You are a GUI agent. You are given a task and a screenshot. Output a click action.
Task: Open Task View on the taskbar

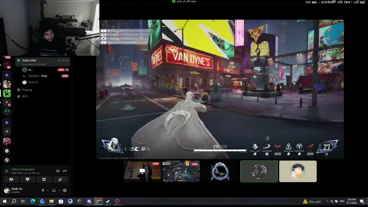pyautogui.click(x=23, y=201)
